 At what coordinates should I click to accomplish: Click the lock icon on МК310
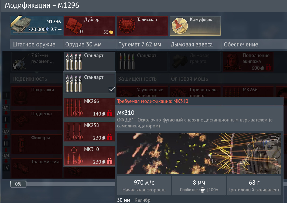109,161
